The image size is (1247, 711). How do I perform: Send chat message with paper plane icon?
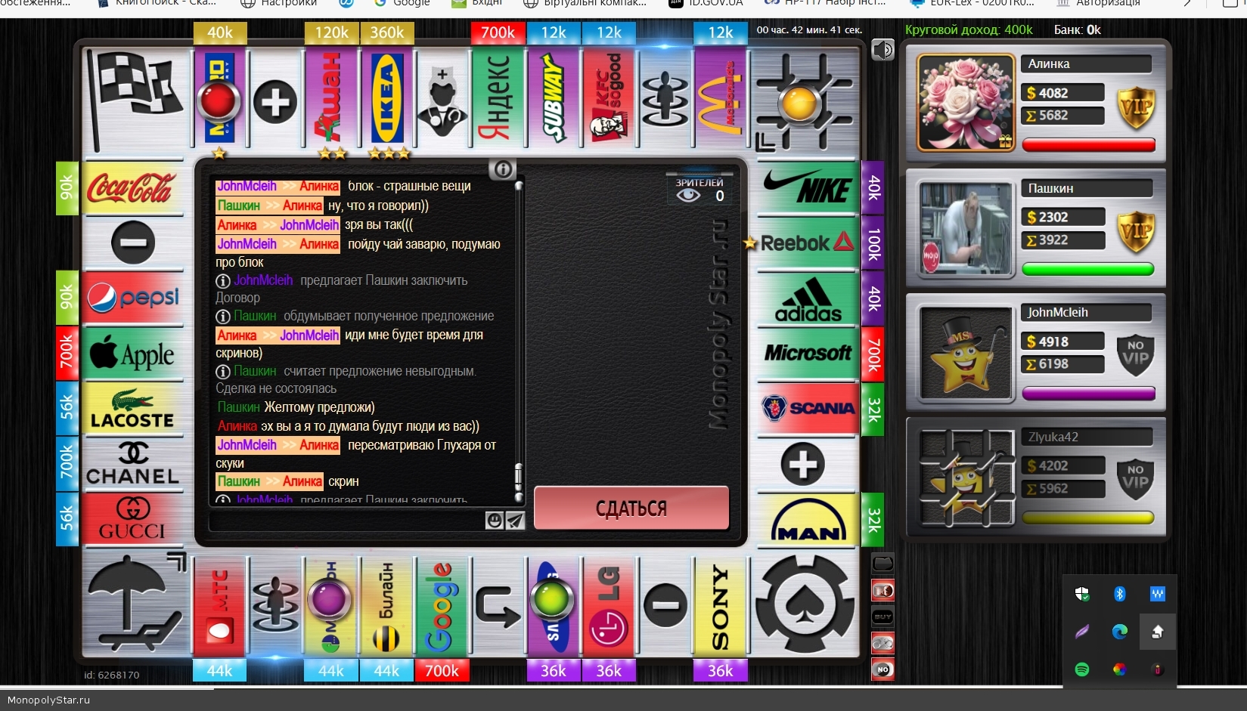(515, 520)
